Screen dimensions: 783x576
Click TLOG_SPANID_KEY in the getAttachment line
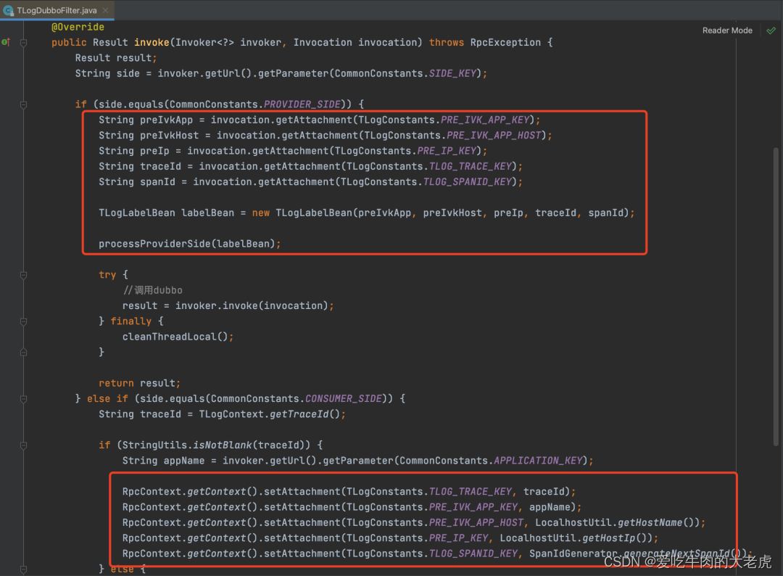point(468,182)
